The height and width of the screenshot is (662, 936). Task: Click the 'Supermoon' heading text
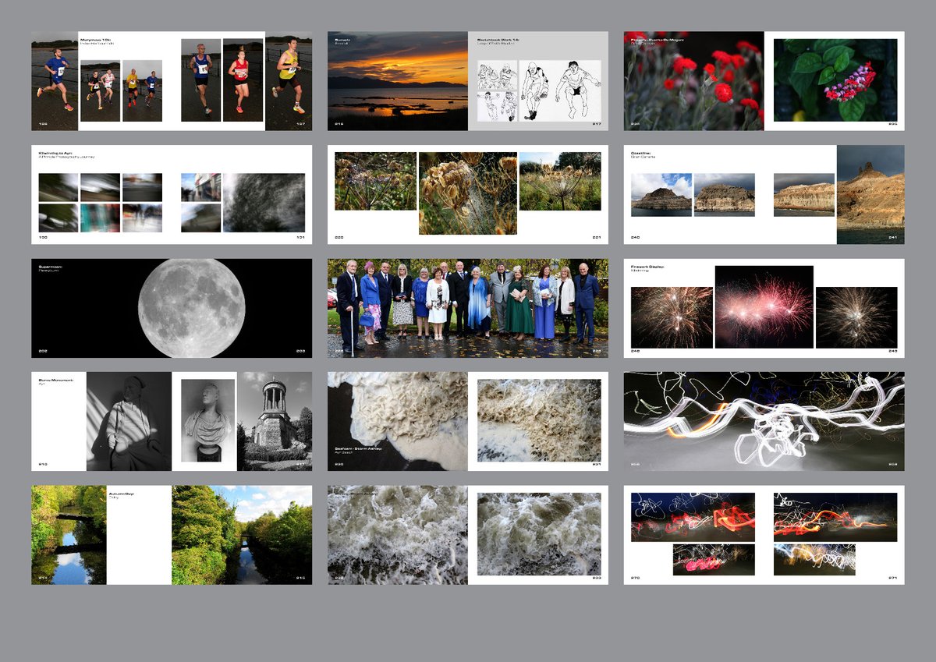[x=52, y=266]
